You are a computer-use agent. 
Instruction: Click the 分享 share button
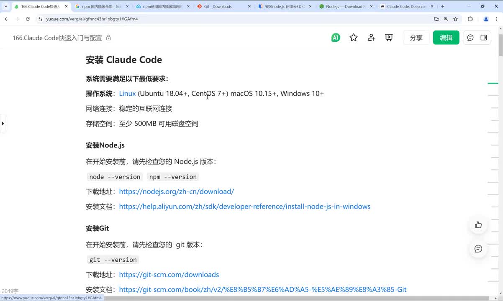tap(416, 38)
